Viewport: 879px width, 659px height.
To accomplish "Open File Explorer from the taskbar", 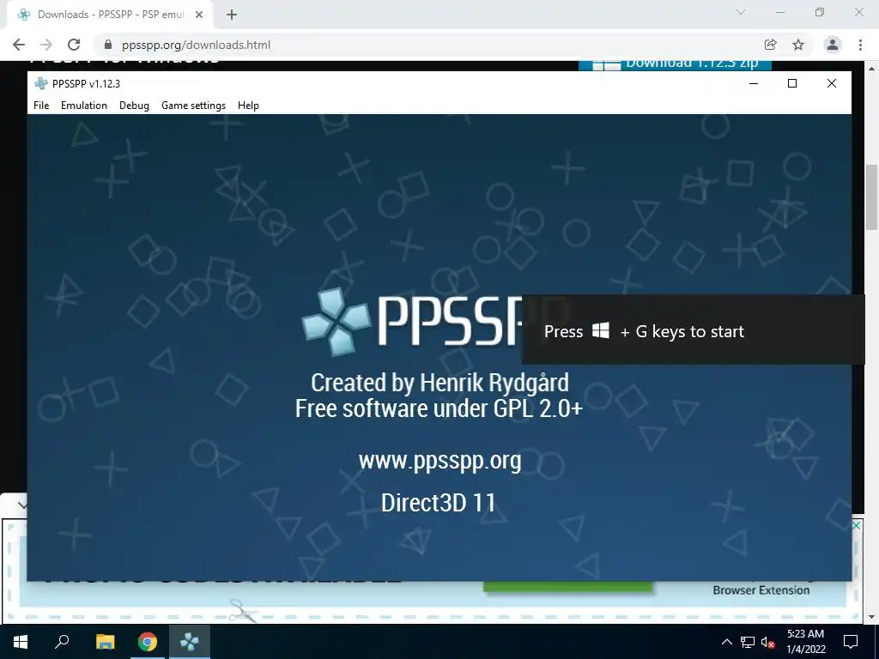I will (x=105, y=642).
